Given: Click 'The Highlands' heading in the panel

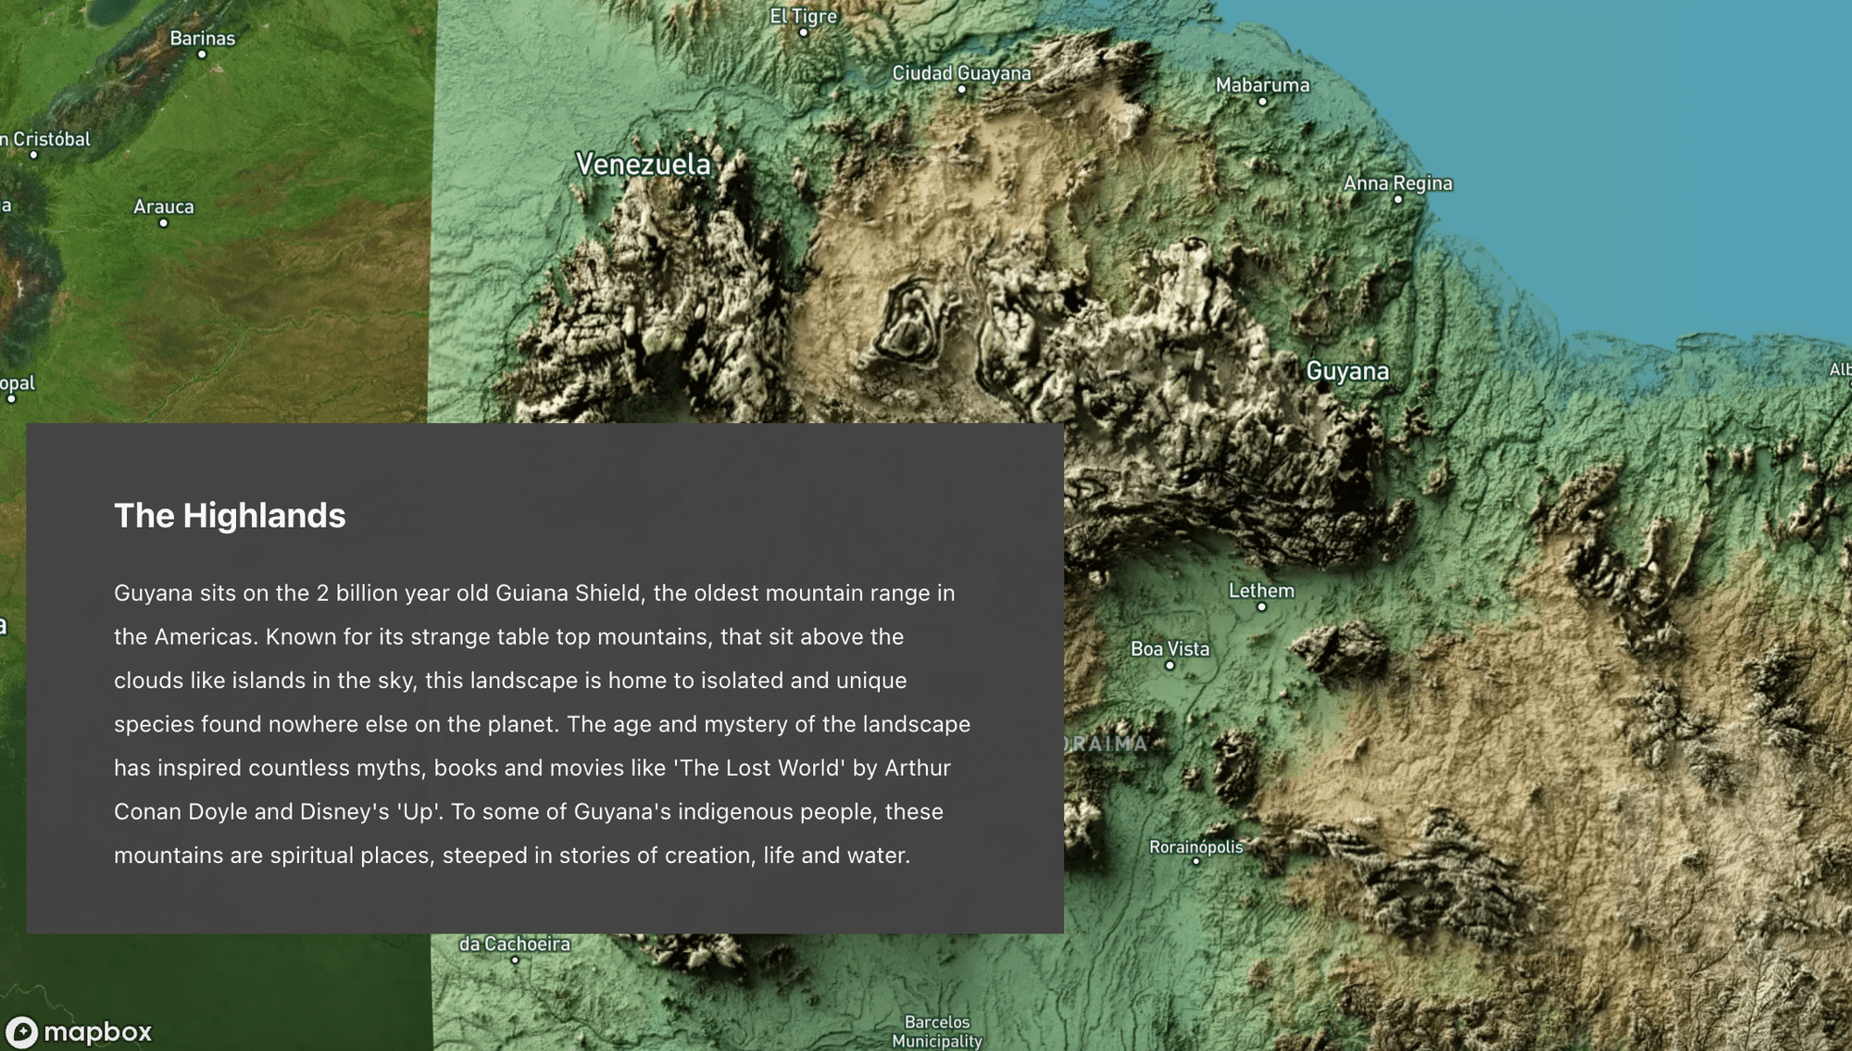Looking at the screenshot, I should [x=229, y=516].
